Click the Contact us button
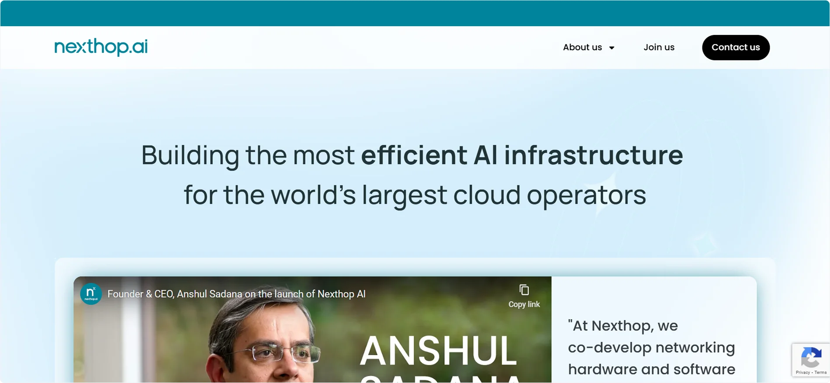Viewport: 830px width, 383px height. click(x=736, y=48)
